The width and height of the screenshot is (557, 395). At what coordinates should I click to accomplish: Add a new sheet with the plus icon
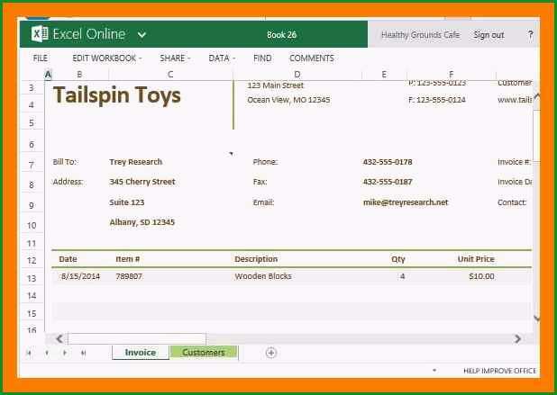click(x=271, y=353)
